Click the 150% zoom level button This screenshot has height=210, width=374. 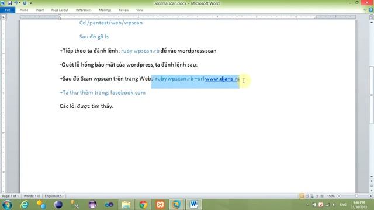tap(331, 196)
